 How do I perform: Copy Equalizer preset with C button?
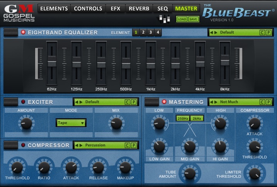coord(262,32)
